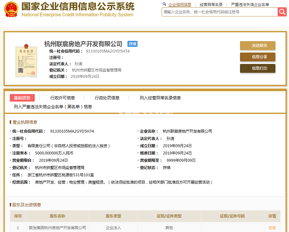Click the National Enterprise Credit Information Publicity System title
The image size is (289, 232).
click(x=77, y=15)
